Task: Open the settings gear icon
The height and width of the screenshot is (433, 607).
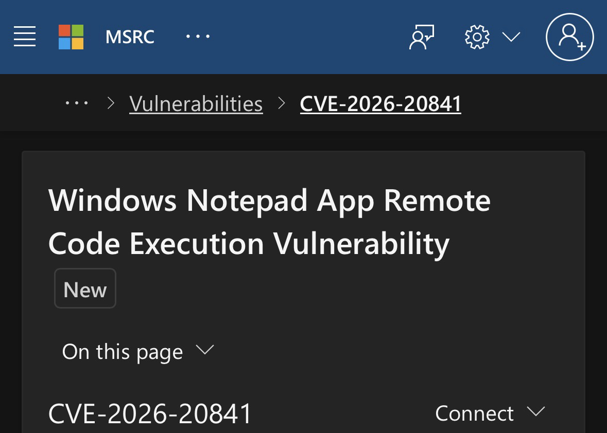Action: click(x=477, y=37)
